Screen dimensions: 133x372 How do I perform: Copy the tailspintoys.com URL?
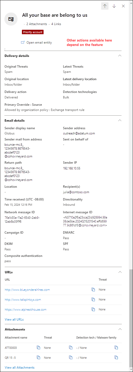point(93,299)
